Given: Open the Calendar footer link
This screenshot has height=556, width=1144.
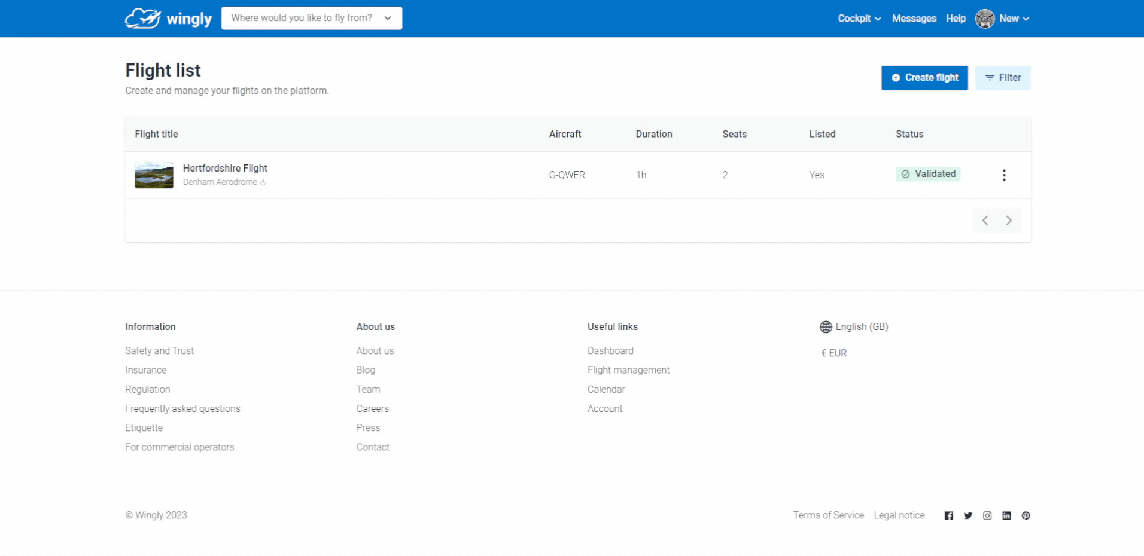Looking at the screenshot, I should click(606, 389).
